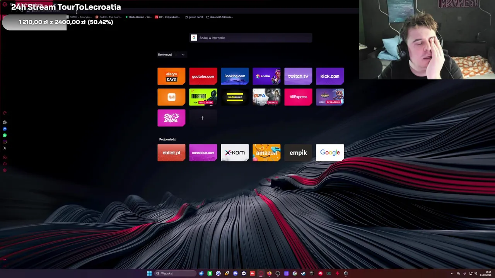Open Steam from the taskbar
This screenshot has width=495, height=278.
click(303, 273)
